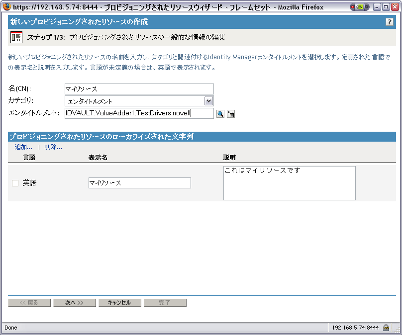Open the help question mark icon
This screenshot has height=335, width=402.
tap(389, 22)
